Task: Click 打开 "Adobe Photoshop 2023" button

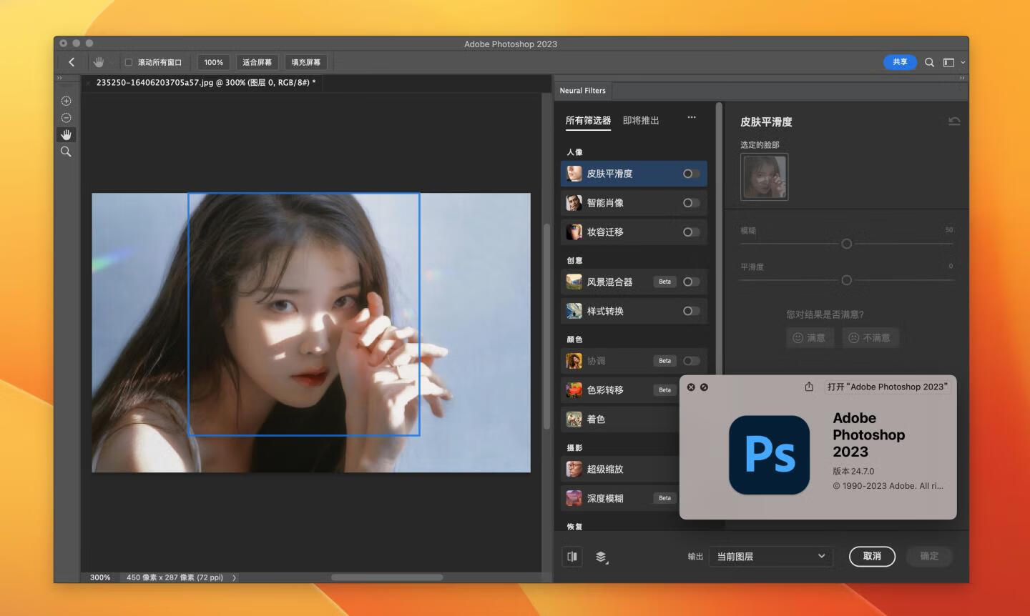Action: pos(887,387)
